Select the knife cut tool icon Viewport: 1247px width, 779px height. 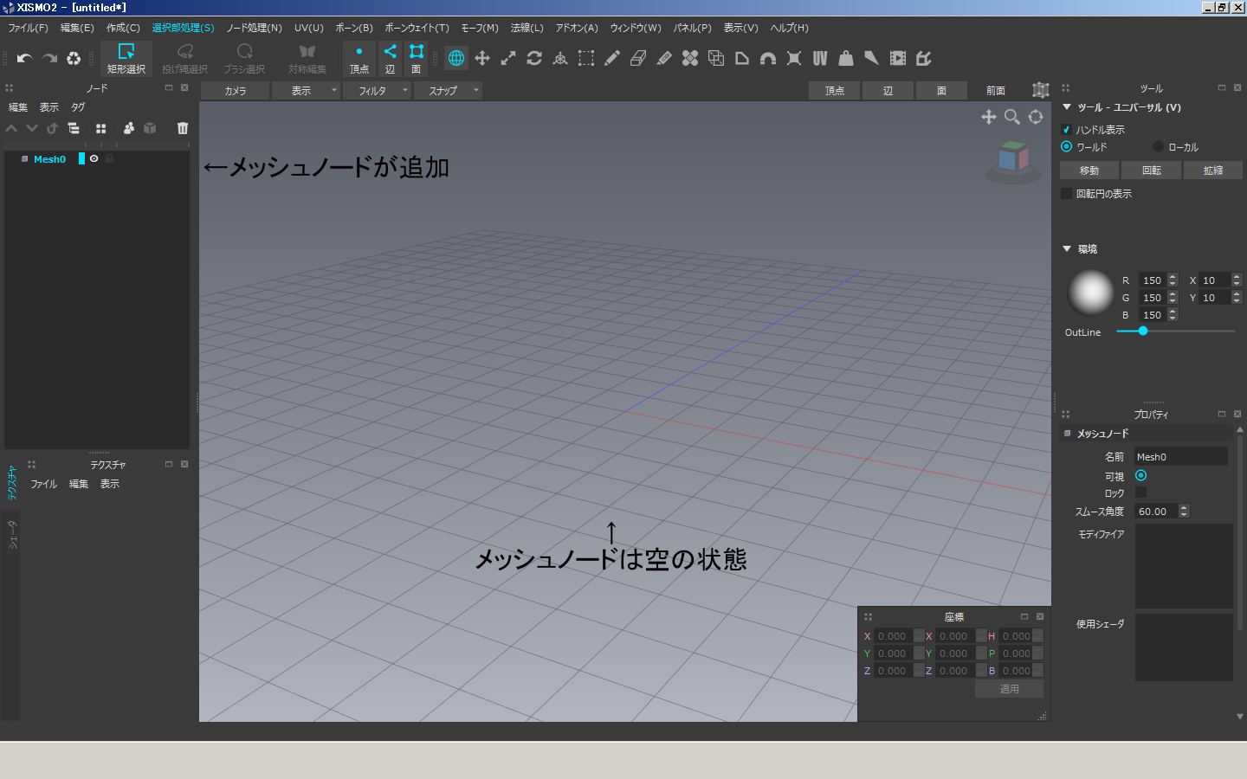click(x=664, y=58)
